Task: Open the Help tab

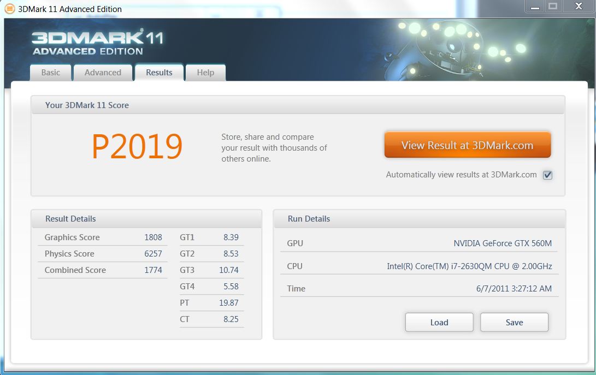Action: click(205, 73)
